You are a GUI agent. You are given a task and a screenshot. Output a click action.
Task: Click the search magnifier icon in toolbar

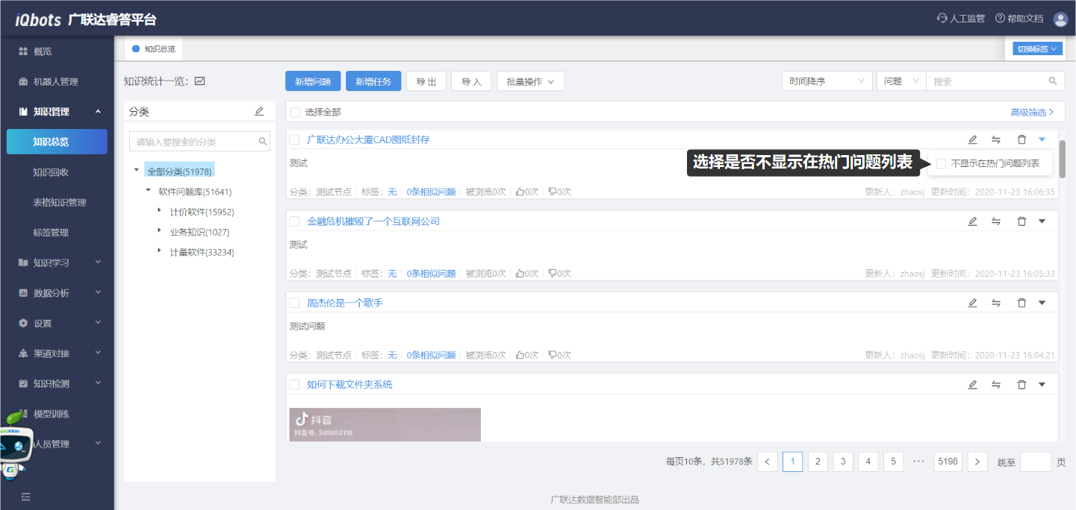point(1053,81)
